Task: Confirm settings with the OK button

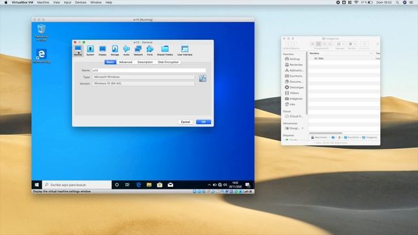Action: coord(203,122)
